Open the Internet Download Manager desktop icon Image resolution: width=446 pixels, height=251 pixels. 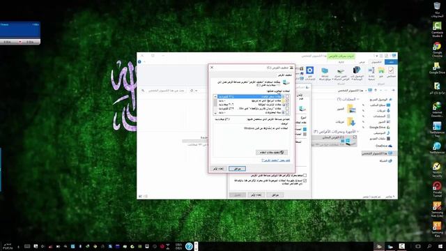click(437, 109)
